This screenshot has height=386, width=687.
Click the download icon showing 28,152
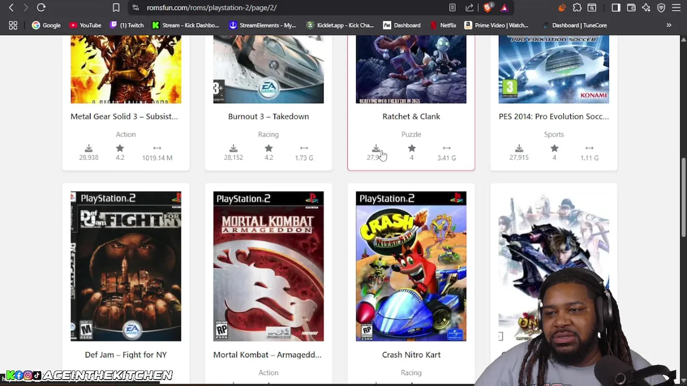pos(233,149)
